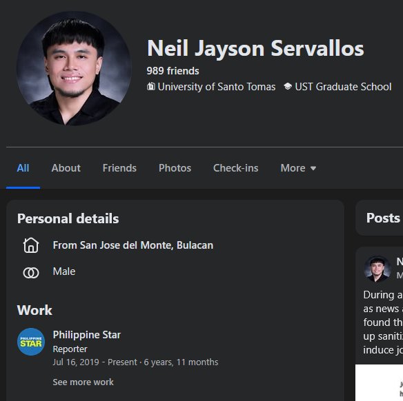Click the Personal details heading
Viewport: 403px width, 401px height.
click(x=68, y=218)
